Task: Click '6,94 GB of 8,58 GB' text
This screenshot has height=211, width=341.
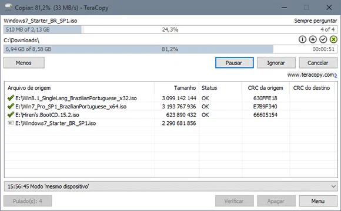Action: 28,49
